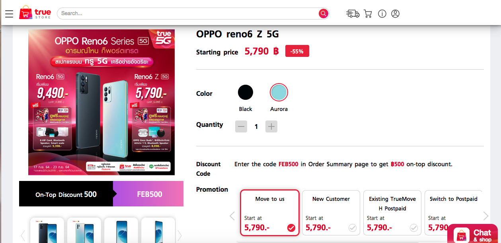
Task: Open the user account profile icon
Action: coord(395,14)
